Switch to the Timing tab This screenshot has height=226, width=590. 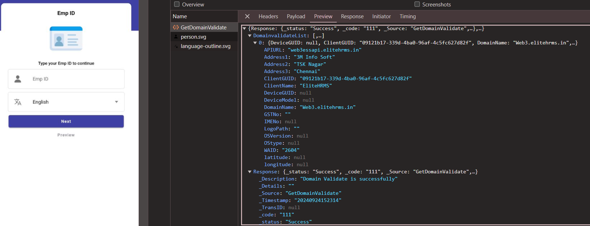click(x=408, y=16)
